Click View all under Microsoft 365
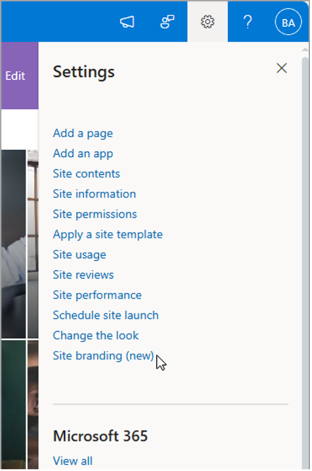The height and width of the screenshot is (471, 312). (72, 461)
